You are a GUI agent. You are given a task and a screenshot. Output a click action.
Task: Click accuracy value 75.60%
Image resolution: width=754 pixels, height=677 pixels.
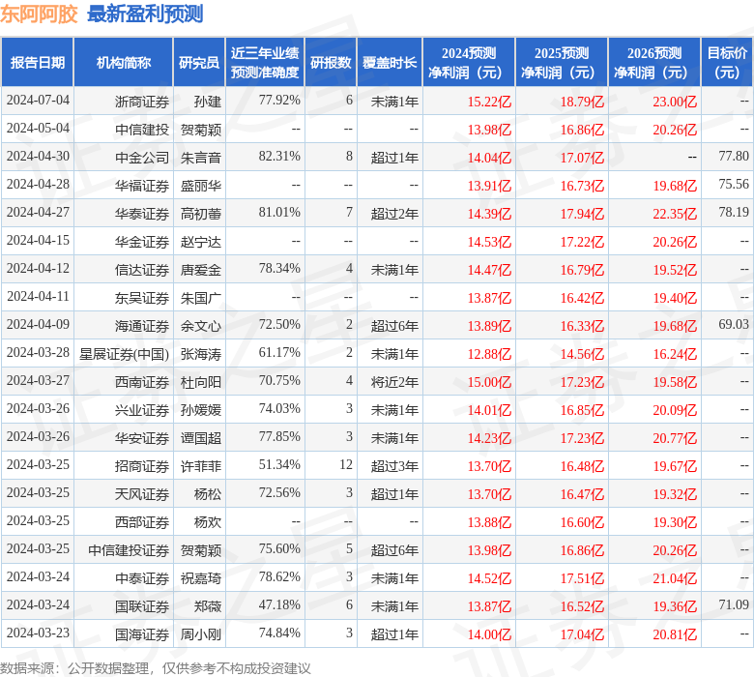click(x=279, y=549)
